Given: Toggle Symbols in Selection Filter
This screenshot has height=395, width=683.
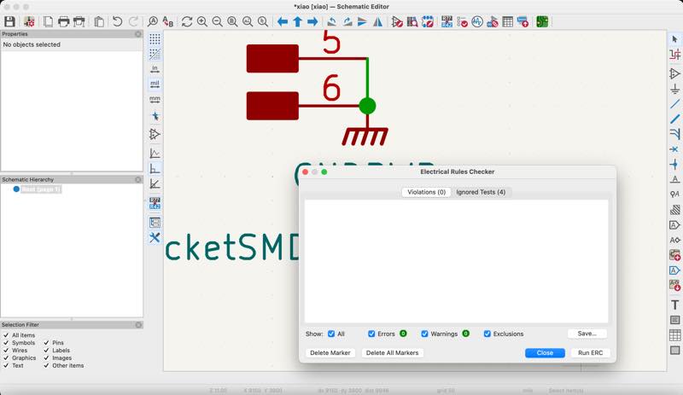Looking at the screenshot, I should (x=6, y=343).
